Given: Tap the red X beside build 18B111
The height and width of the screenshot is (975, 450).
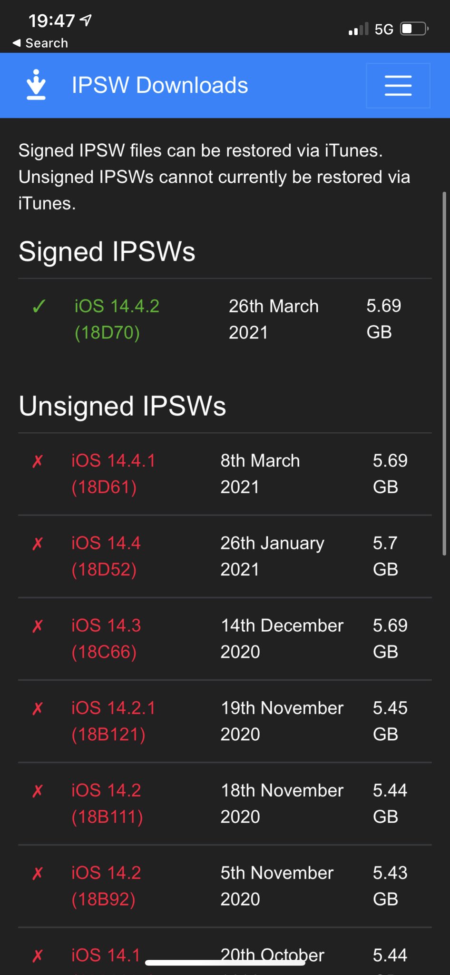Looking at the screenshot, I should click(x=38, y=791).
